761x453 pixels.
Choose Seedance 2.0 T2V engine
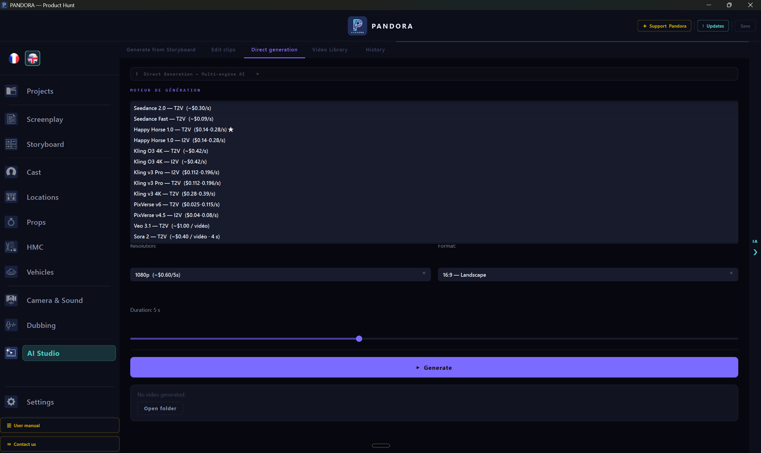(x=434, y=108)
